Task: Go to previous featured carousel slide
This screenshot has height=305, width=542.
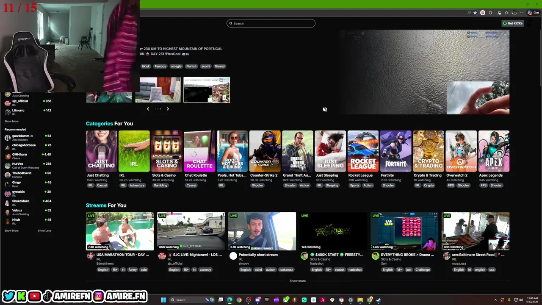Action: coord(148,109)
